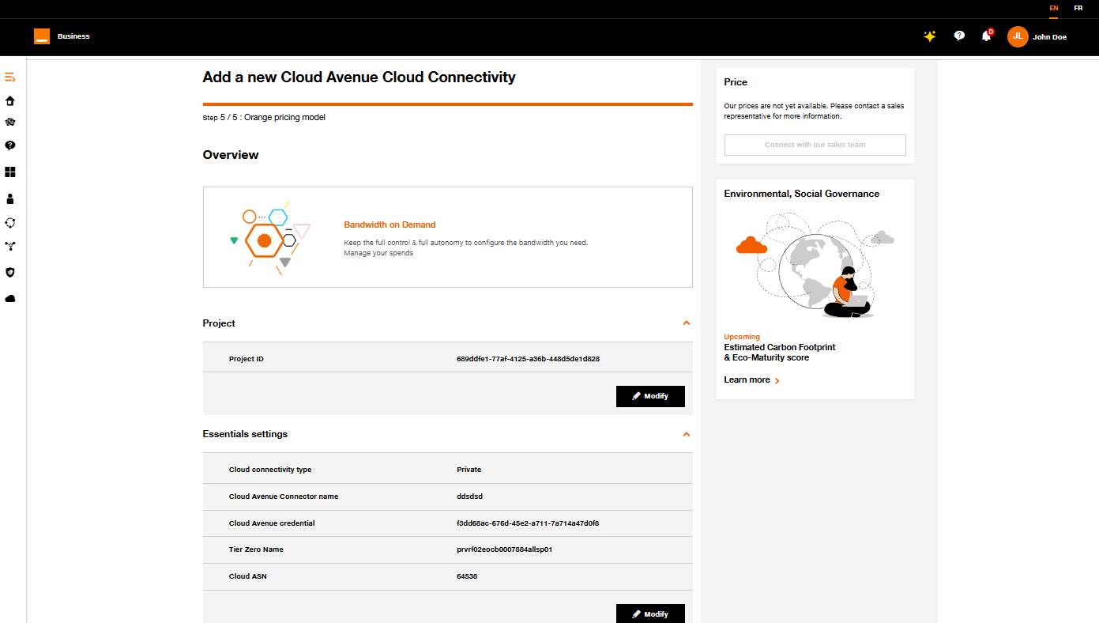
Task: Click the Cloud ASN value 64538
Action: [467, 576]
